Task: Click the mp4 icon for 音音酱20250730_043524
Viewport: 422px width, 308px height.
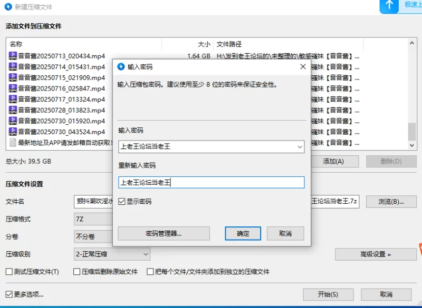Action: pyautogui.click(x=13, y=132)
